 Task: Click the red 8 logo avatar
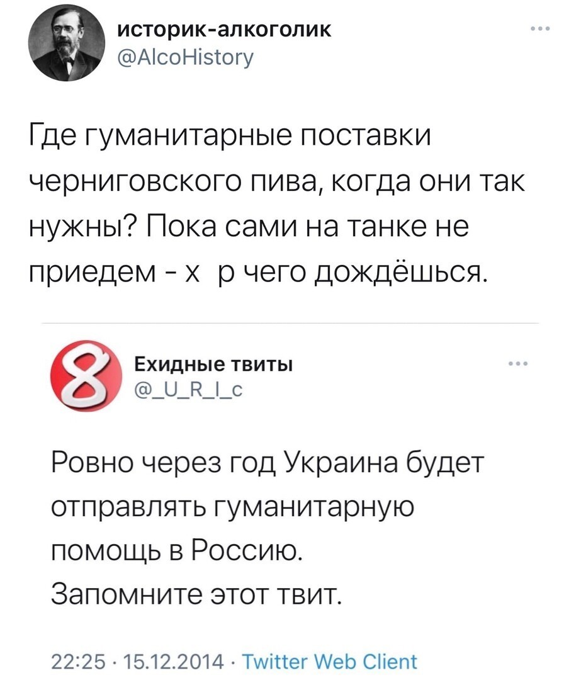tap(86, 375)
